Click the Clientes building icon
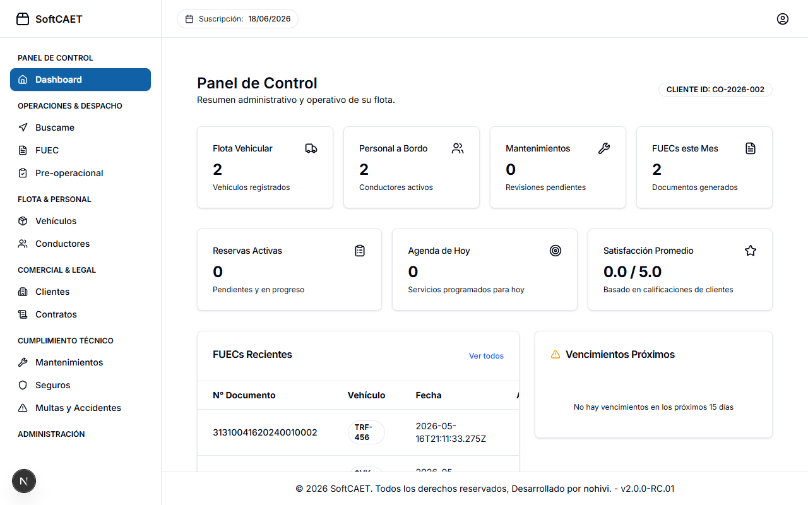The height and width of the screenshot is (505, 808). click(23, 292)
